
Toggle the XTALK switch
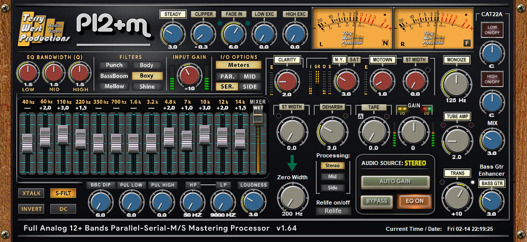click(x=31, y=193)
